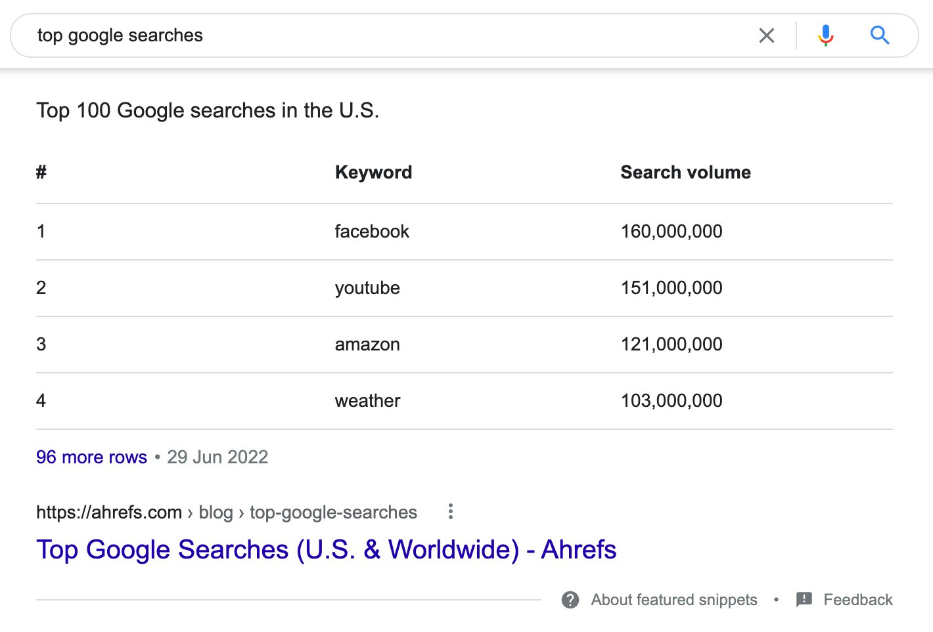Click the Feedback speech bubble icon
Image resolution: width=933 pixels, height=632 pixels.
click(804, 599)
